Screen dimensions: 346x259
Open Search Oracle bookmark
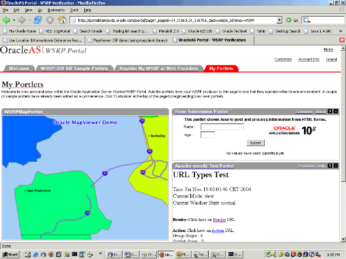[88, 31]
